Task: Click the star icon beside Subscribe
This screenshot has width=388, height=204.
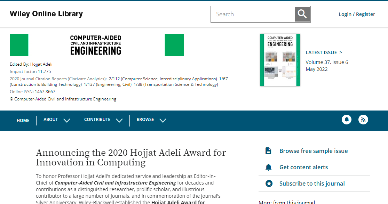Action: click(269, 183)
